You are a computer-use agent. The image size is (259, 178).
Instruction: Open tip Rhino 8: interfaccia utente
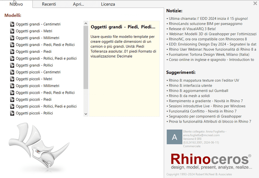(190, 86)
